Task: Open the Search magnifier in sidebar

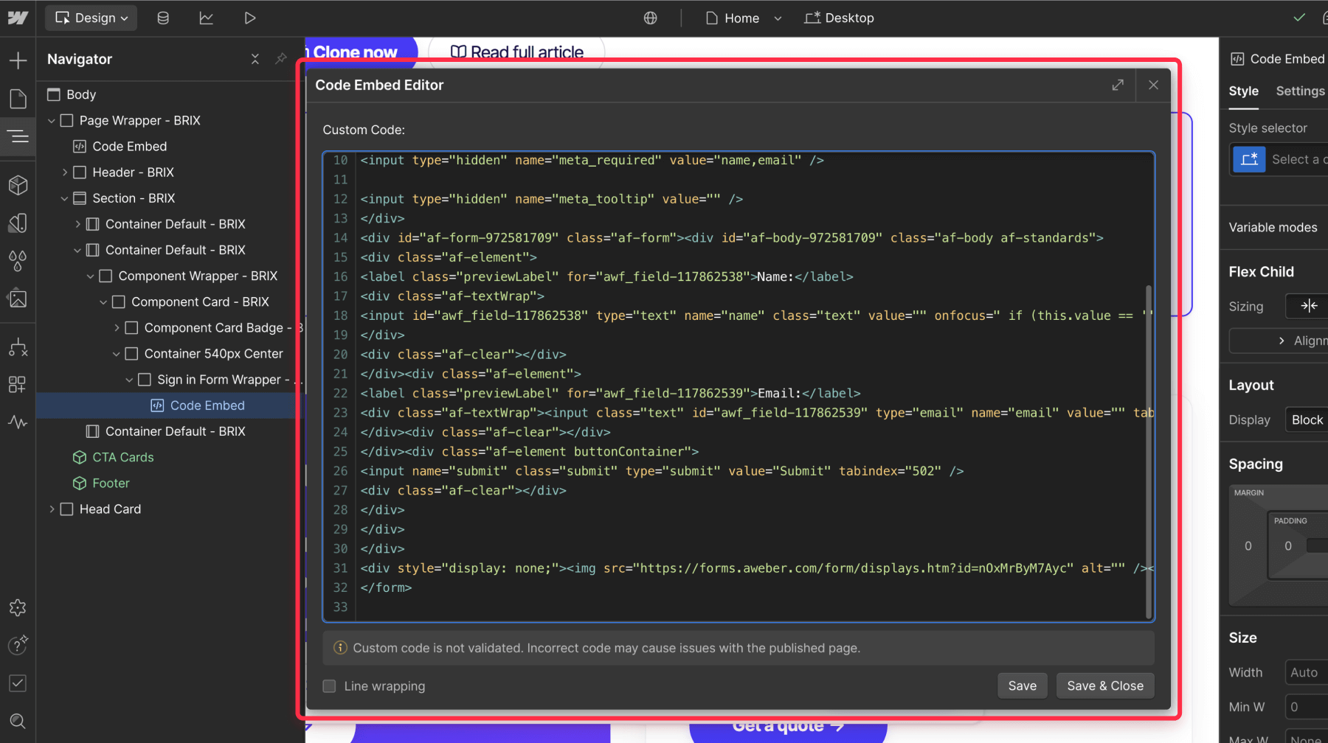Action: click(x=18, y=721)
